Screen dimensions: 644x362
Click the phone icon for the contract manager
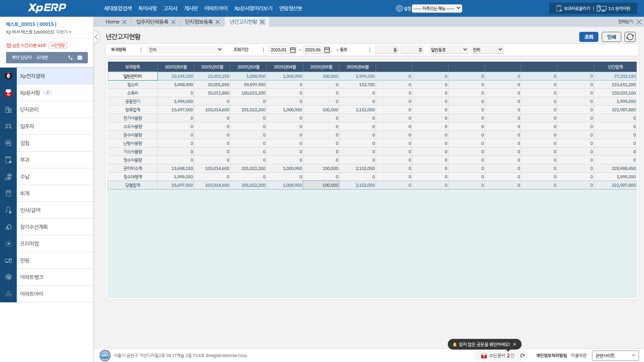point(70,58)
